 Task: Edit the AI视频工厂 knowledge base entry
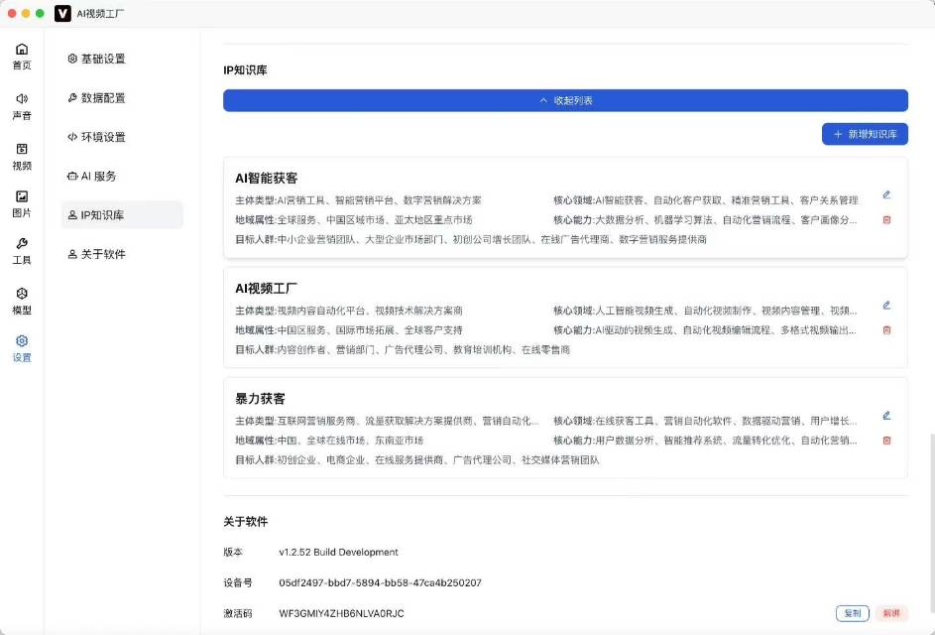886,305
